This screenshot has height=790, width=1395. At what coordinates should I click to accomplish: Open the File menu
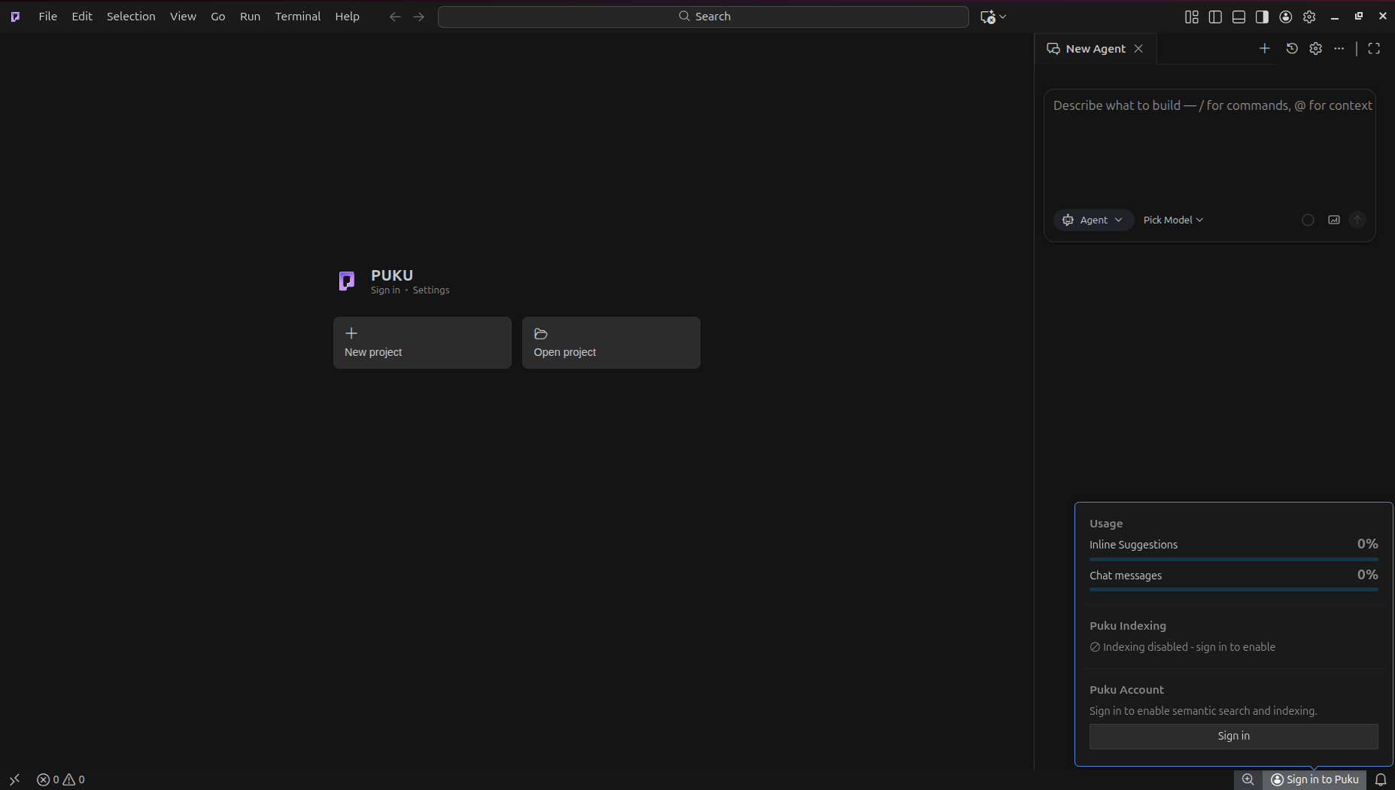pos(48,17)
